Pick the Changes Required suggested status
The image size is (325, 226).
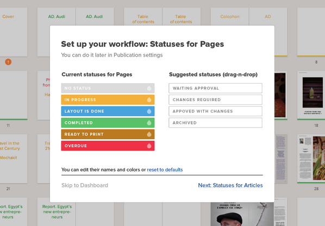click(x=215, y=99)
